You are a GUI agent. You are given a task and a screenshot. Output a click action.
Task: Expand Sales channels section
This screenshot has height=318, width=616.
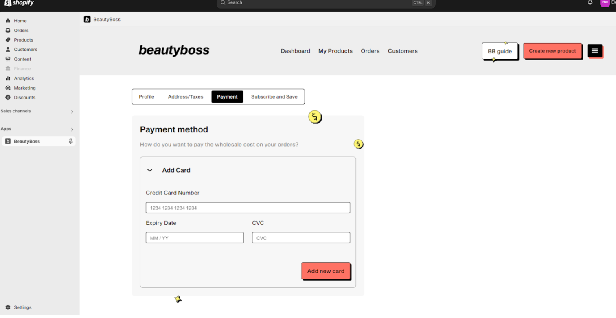72,112
